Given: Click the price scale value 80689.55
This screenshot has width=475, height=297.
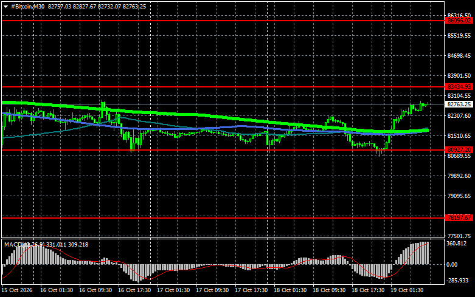Looking at the screenshot, I should point(459,155).
